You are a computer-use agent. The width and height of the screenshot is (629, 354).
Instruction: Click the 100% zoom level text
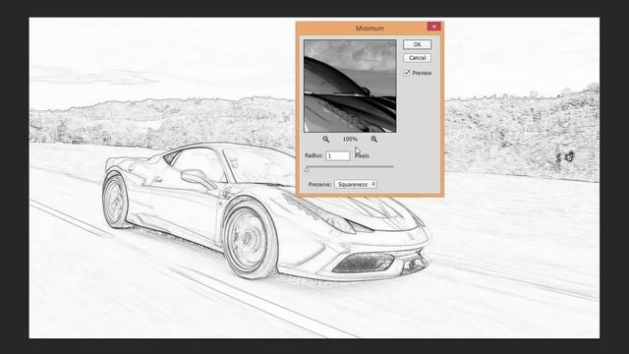pyautogui.click(x=350, y=139)
